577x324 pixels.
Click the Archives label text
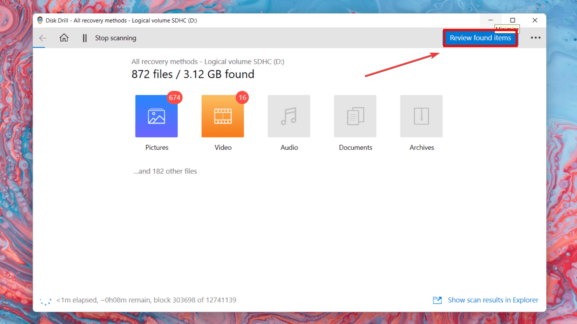point(422,147)
